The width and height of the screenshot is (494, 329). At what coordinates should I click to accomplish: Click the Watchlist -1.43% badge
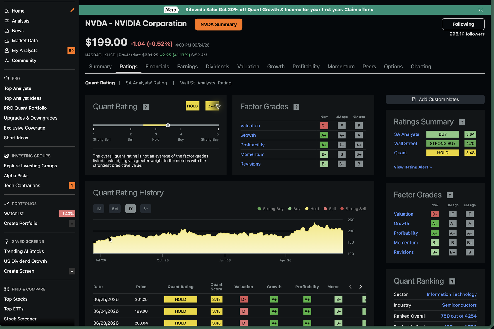click(67, 214)
